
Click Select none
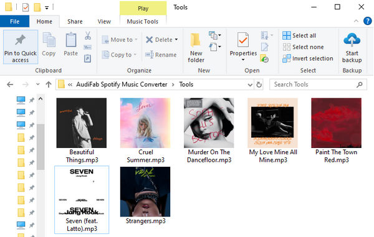tap(303, 47)
